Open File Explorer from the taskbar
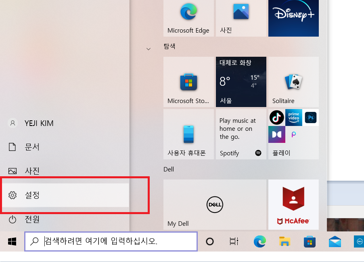 click(x=285, y=241)
